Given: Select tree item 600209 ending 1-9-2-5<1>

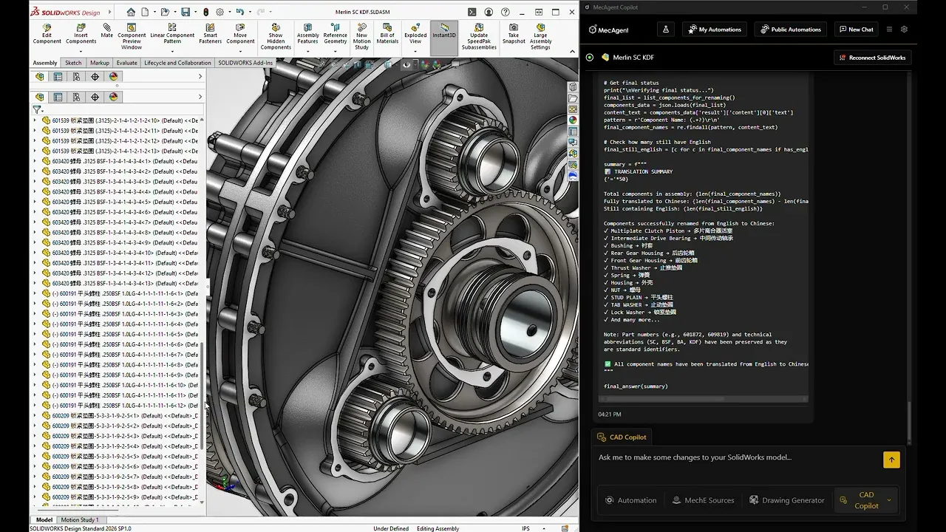Looking at the screenshot, I should pos(124,416).
